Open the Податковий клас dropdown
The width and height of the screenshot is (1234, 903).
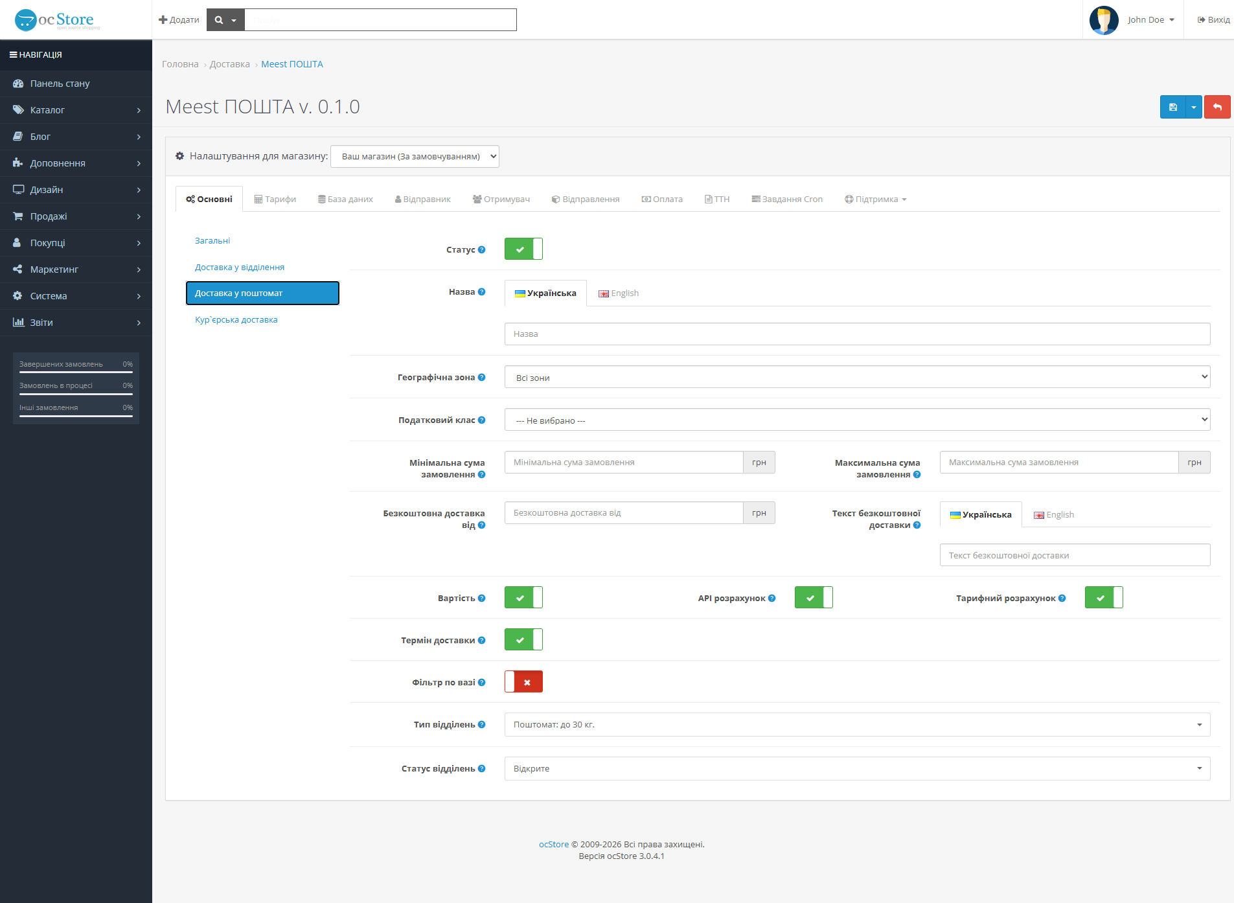point(857,420)
